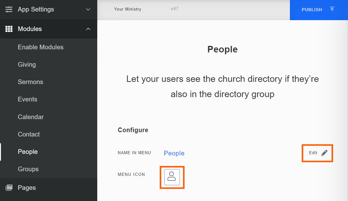Expand the Pages section
The width and height of the screenshot is (348, 201).
coord(27,188)
